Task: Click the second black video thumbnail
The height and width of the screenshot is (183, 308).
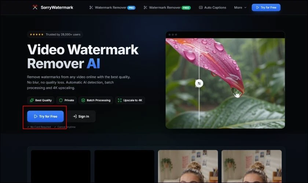Action: pos(124,166)
